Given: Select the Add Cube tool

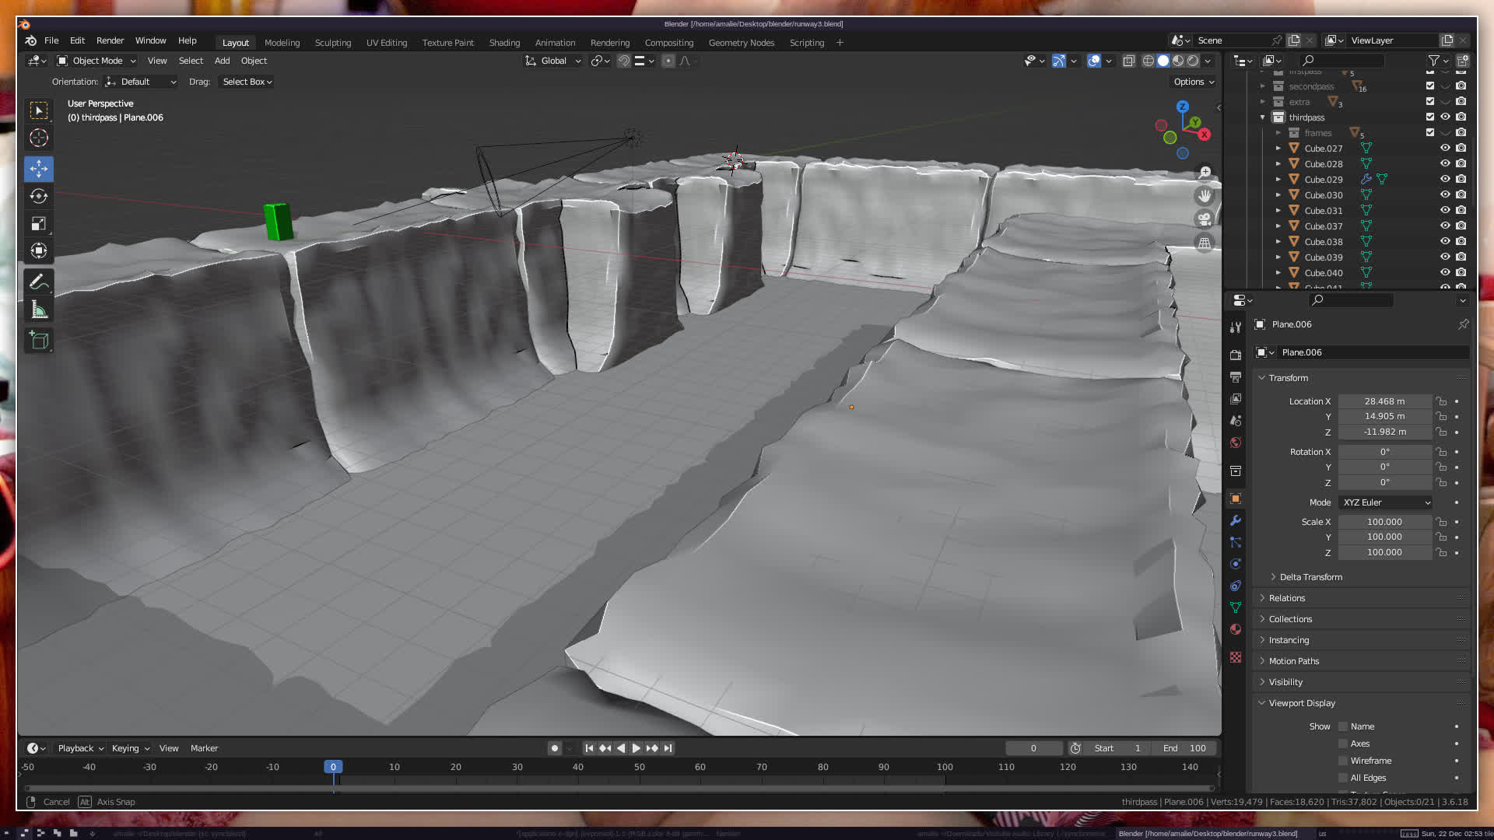Looking at the screenshot, I should [x=39, y=340].
